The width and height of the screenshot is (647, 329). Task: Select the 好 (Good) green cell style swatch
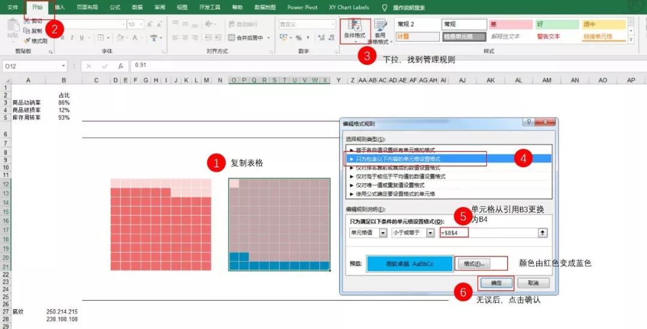tap(556, 25)
